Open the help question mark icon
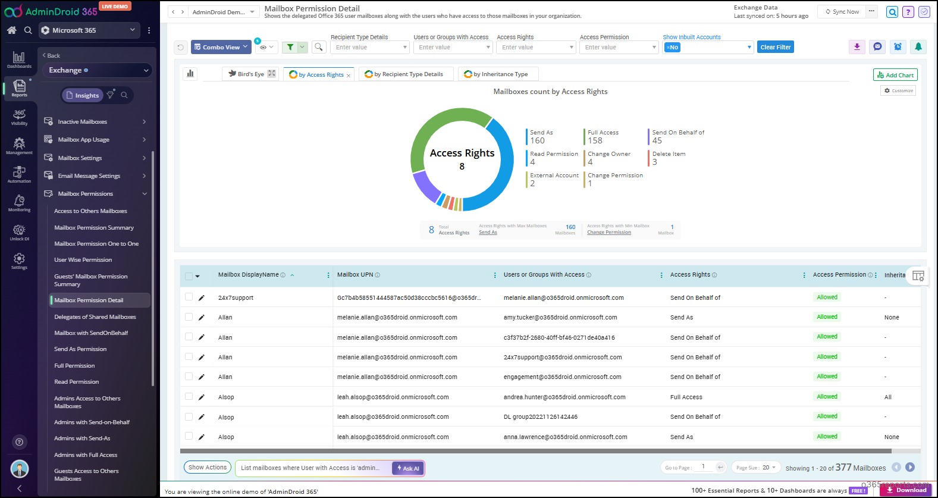The width and height of the screenshot is (938, 498). pos(908,12)
